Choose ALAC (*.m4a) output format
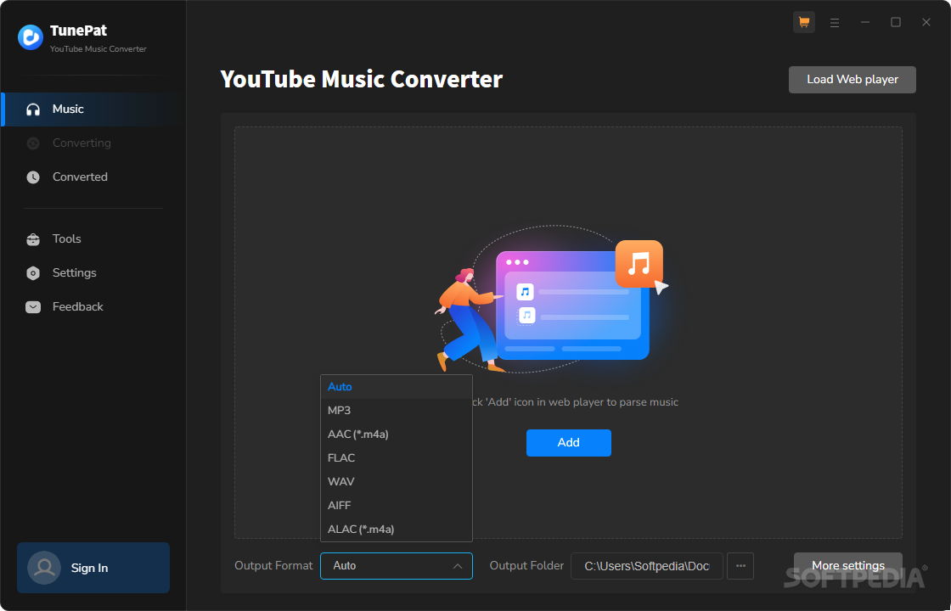The height and width of the screenshot is (611, 951). point(396,530)
